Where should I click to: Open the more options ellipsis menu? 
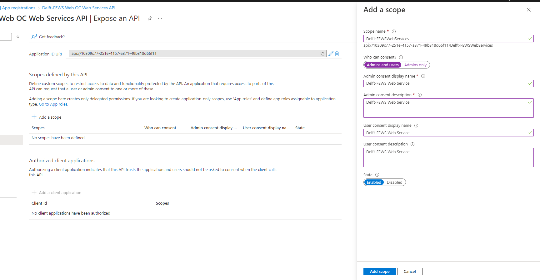pyautogui.click(x=160, y=18)
